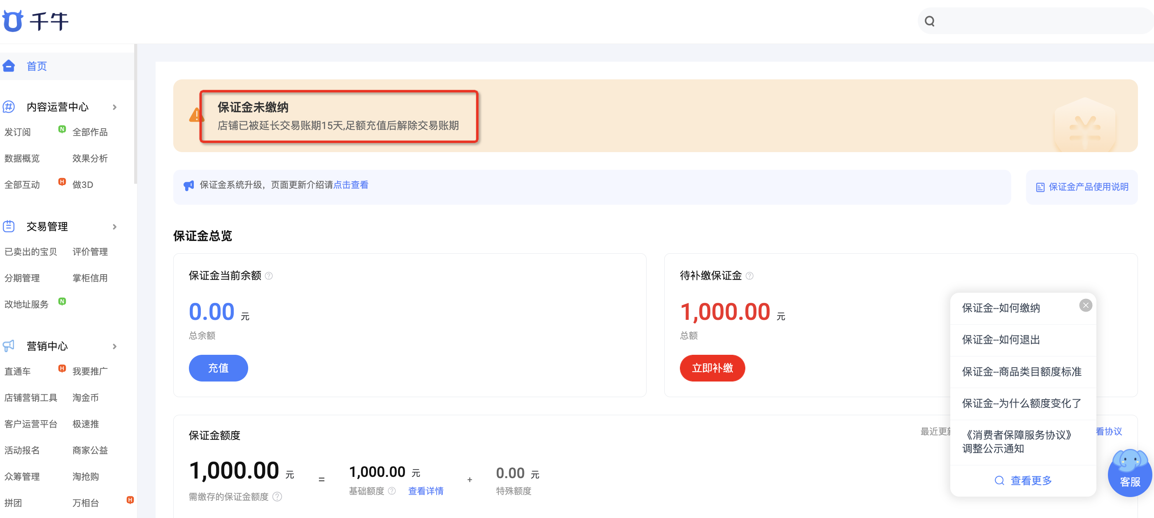Open 拼团 in the sidebar
The image size is (1154, 518).
click(13, 503)
